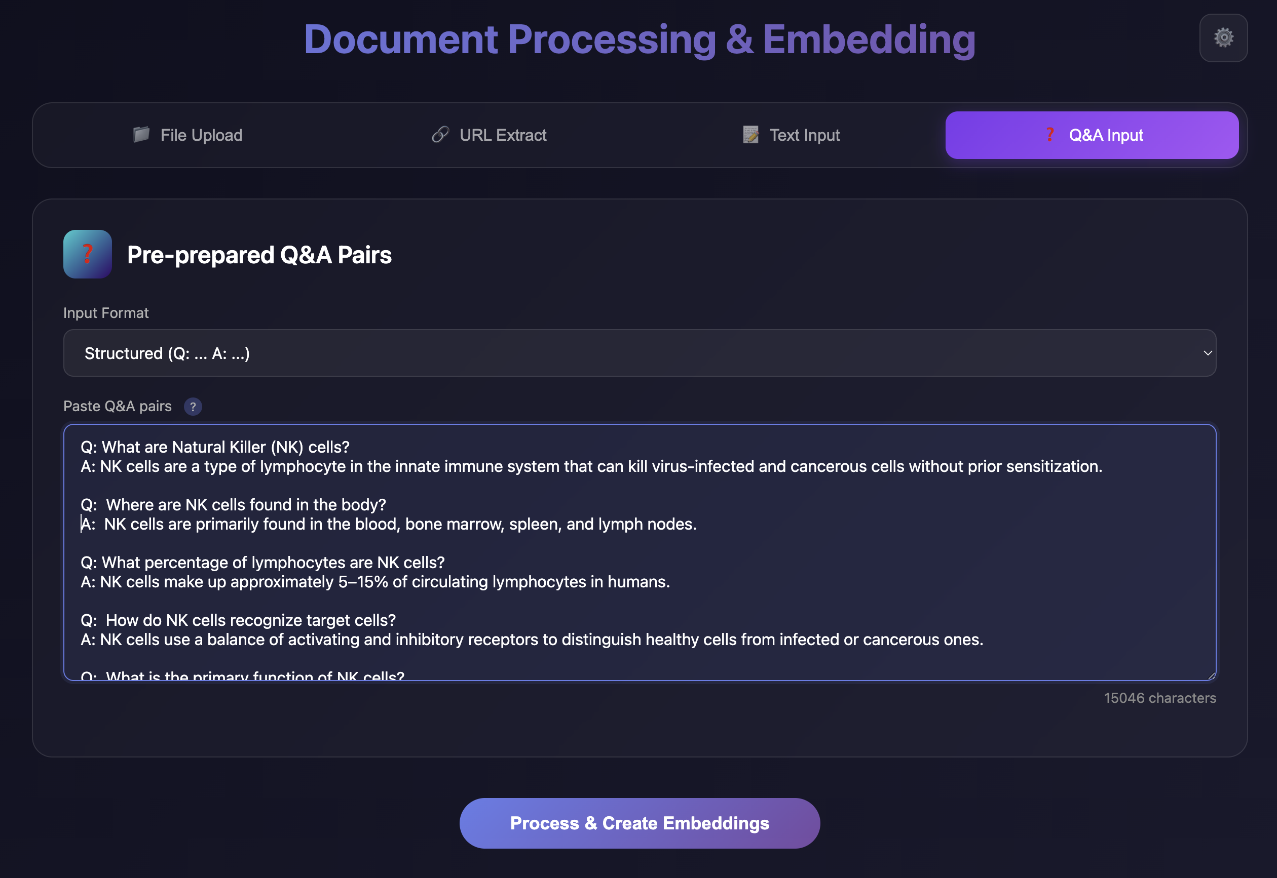Open settings via the gear icon

(1223, 38)
